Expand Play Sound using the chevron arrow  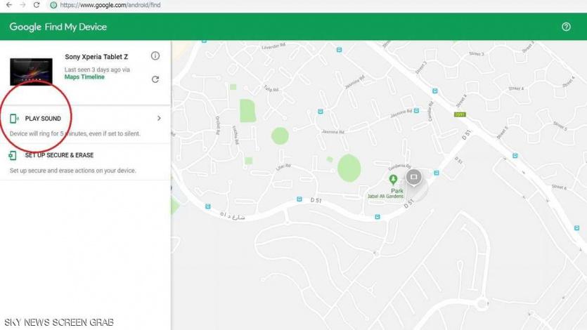tap(159, 119)
